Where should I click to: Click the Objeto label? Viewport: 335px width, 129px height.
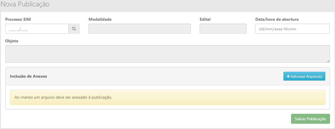[x=12, y=41]
